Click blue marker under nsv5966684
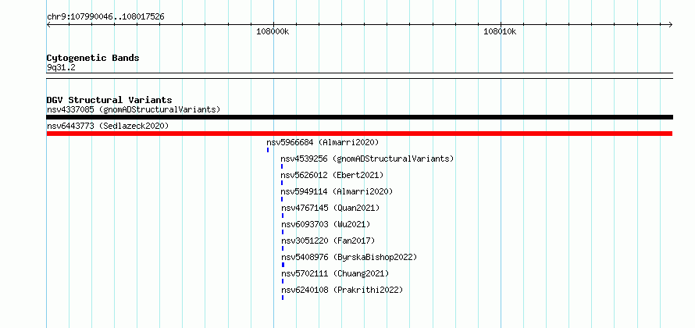Screen dimensions: 695x328 pos(268,150)
